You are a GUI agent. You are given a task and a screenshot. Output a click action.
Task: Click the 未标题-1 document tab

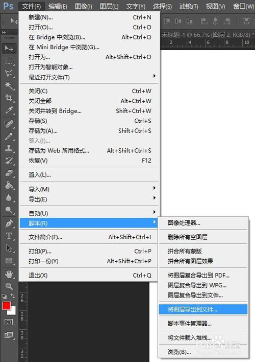pyautogui.click(x=208, y=35)
